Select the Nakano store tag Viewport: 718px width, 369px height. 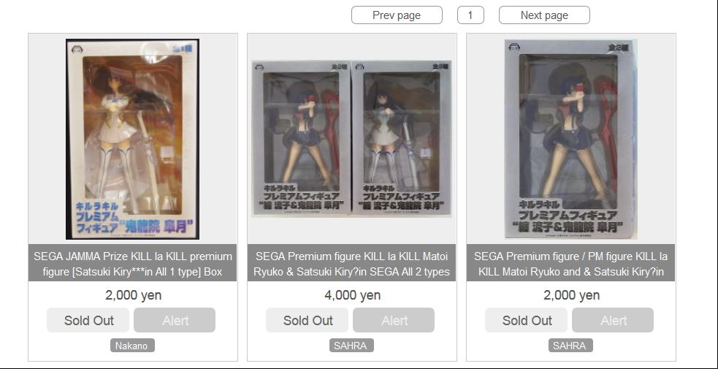pos(132,346)
